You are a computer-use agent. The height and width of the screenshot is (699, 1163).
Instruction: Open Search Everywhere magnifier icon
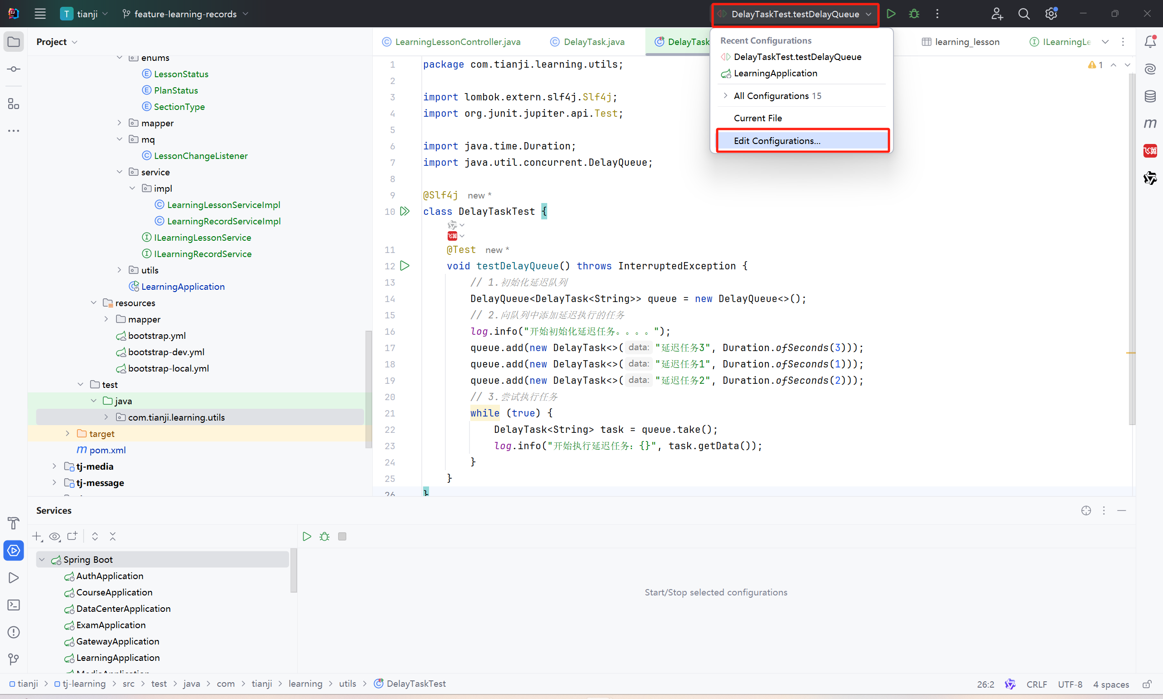point(1023,14)
